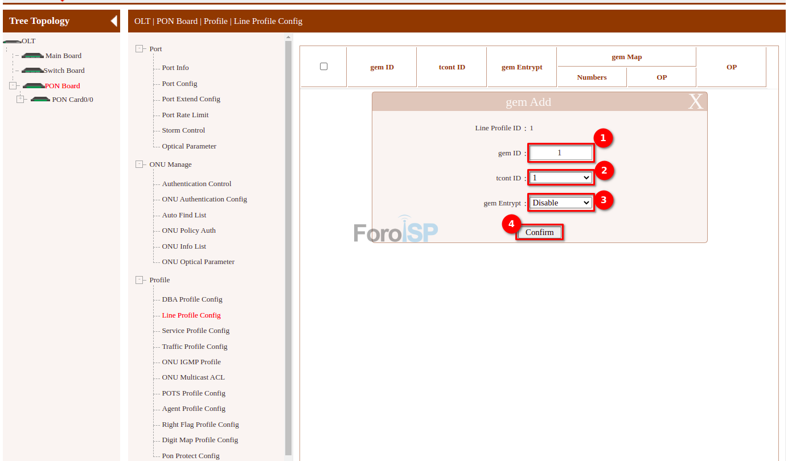Expand the PON Card0/0 tree node

pyautogui.click(x=20, y=100)
